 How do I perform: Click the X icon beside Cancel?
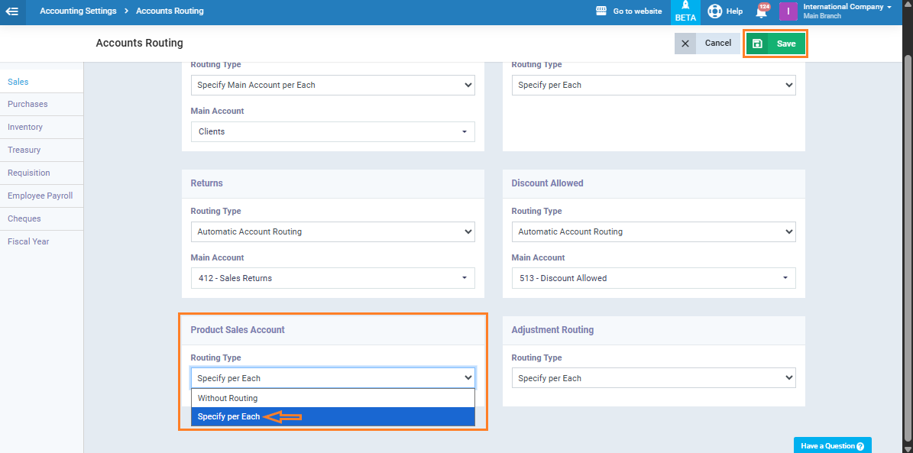[x=685, y=44]
